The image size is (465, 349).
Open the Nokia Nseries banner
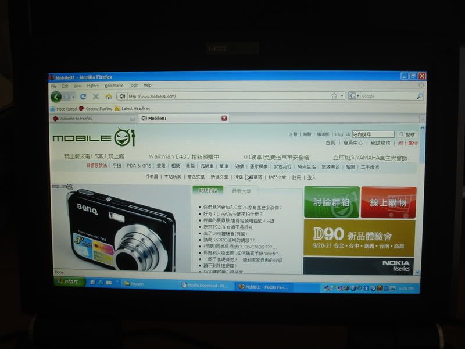pyautogui.click(x=359, y=266)
